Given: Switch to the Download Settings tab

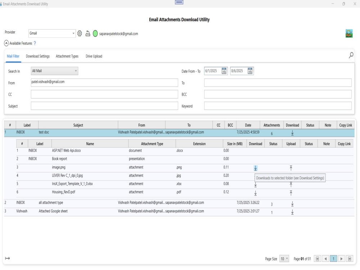Looking at the screenshot, I should pyautogui.click(x=38, y=56).
